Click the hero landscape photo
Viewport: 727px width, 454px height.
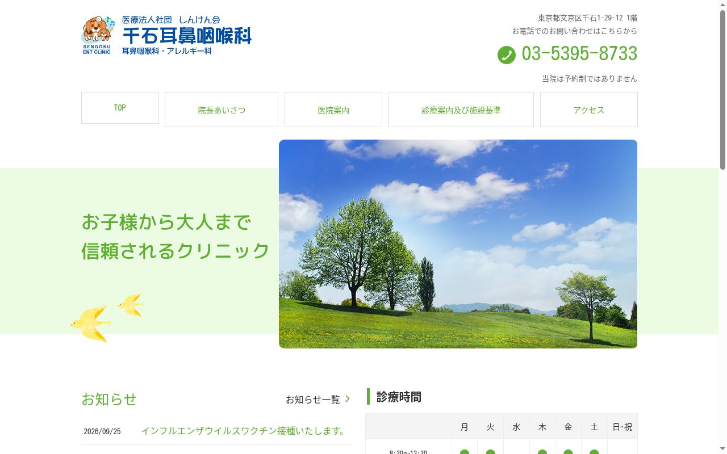458,244
